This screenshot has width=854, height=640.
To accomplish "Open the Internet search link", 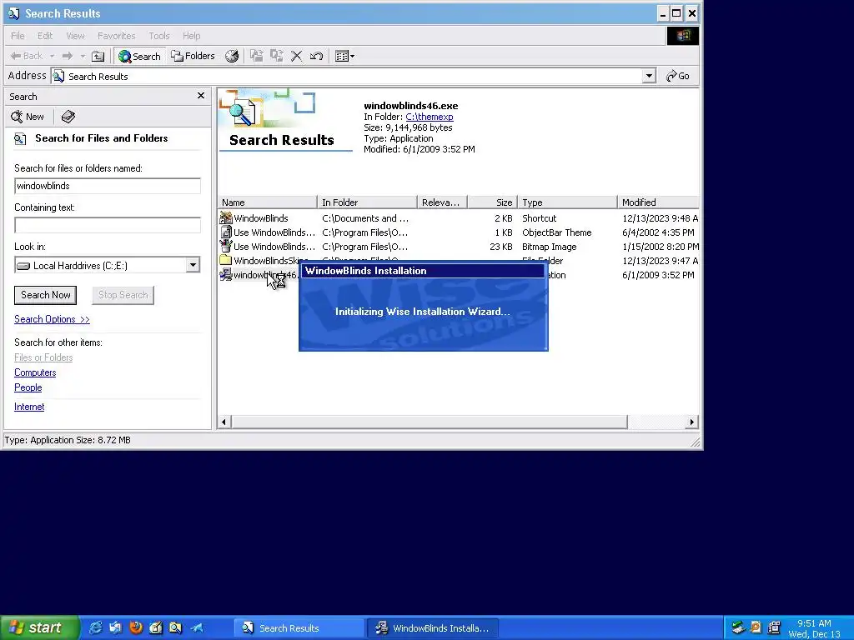I will click(x=29, y=407).
